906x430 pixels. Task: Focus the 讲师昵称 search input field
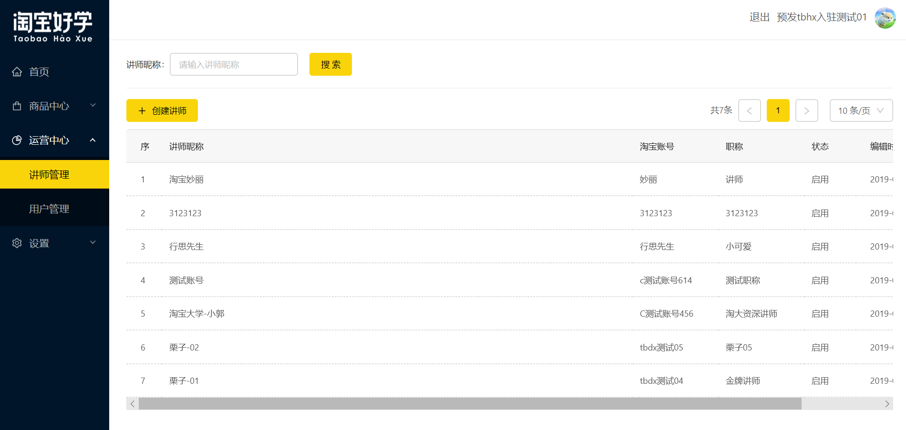[234, 64]
